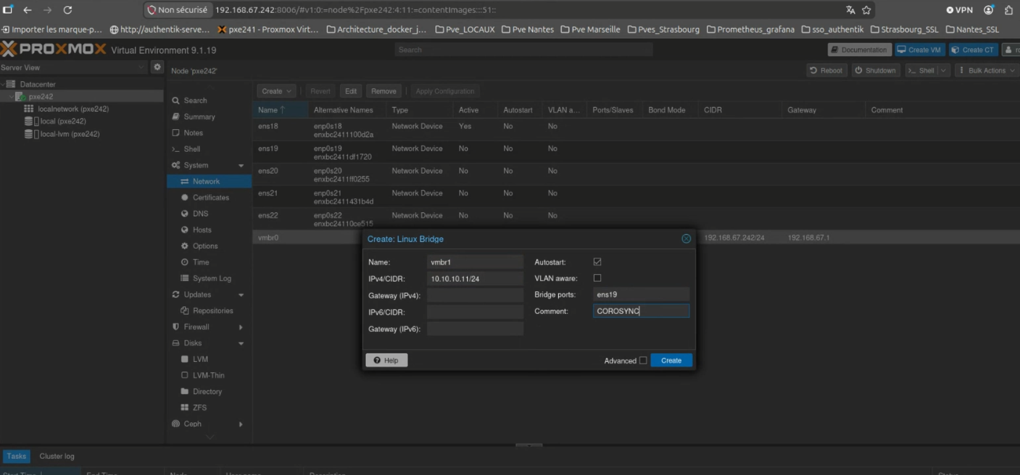
Task: Open the Create network dropdown
Action: (276, 91)
